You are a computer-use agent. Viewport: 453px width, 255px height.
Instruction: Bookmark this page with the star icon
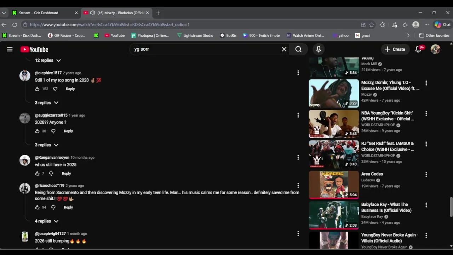[x=372, y=25]
